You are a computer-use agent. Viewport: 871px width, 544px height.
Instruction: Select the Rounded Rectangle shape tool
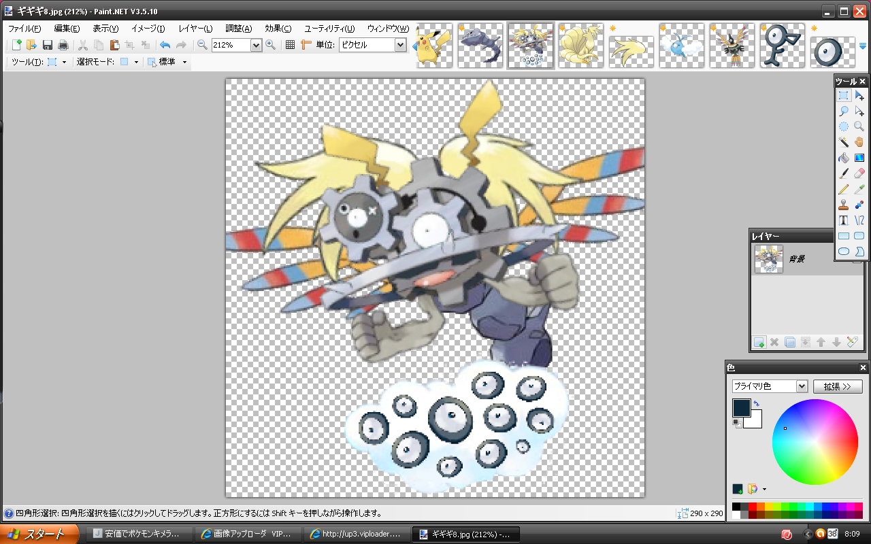pyautogui.click(x=859, y=236)
